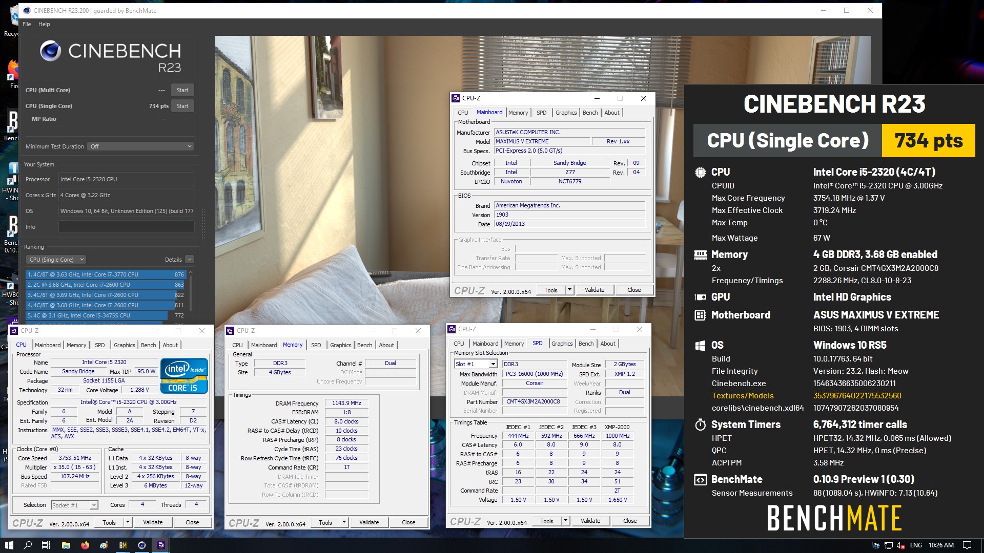Click the taskbar clock showing 10:26 AM
This screenshot has width=984, height=553.
point(941,545)
